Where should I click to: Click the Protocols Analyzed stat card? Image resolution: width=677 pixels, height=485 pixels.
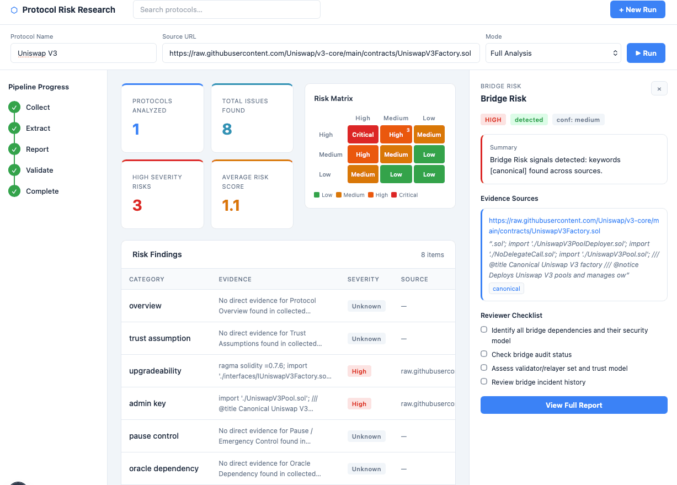[162, 118]
